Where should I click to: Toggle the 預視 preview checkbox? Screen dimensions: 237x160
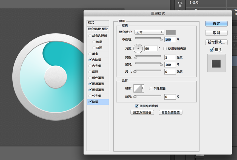pos(212,50)
